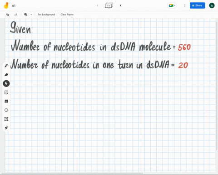Screen dimensions: 218x175
Task: Click the word "molecule" on the canvas
Action: (x=155, y=46)
